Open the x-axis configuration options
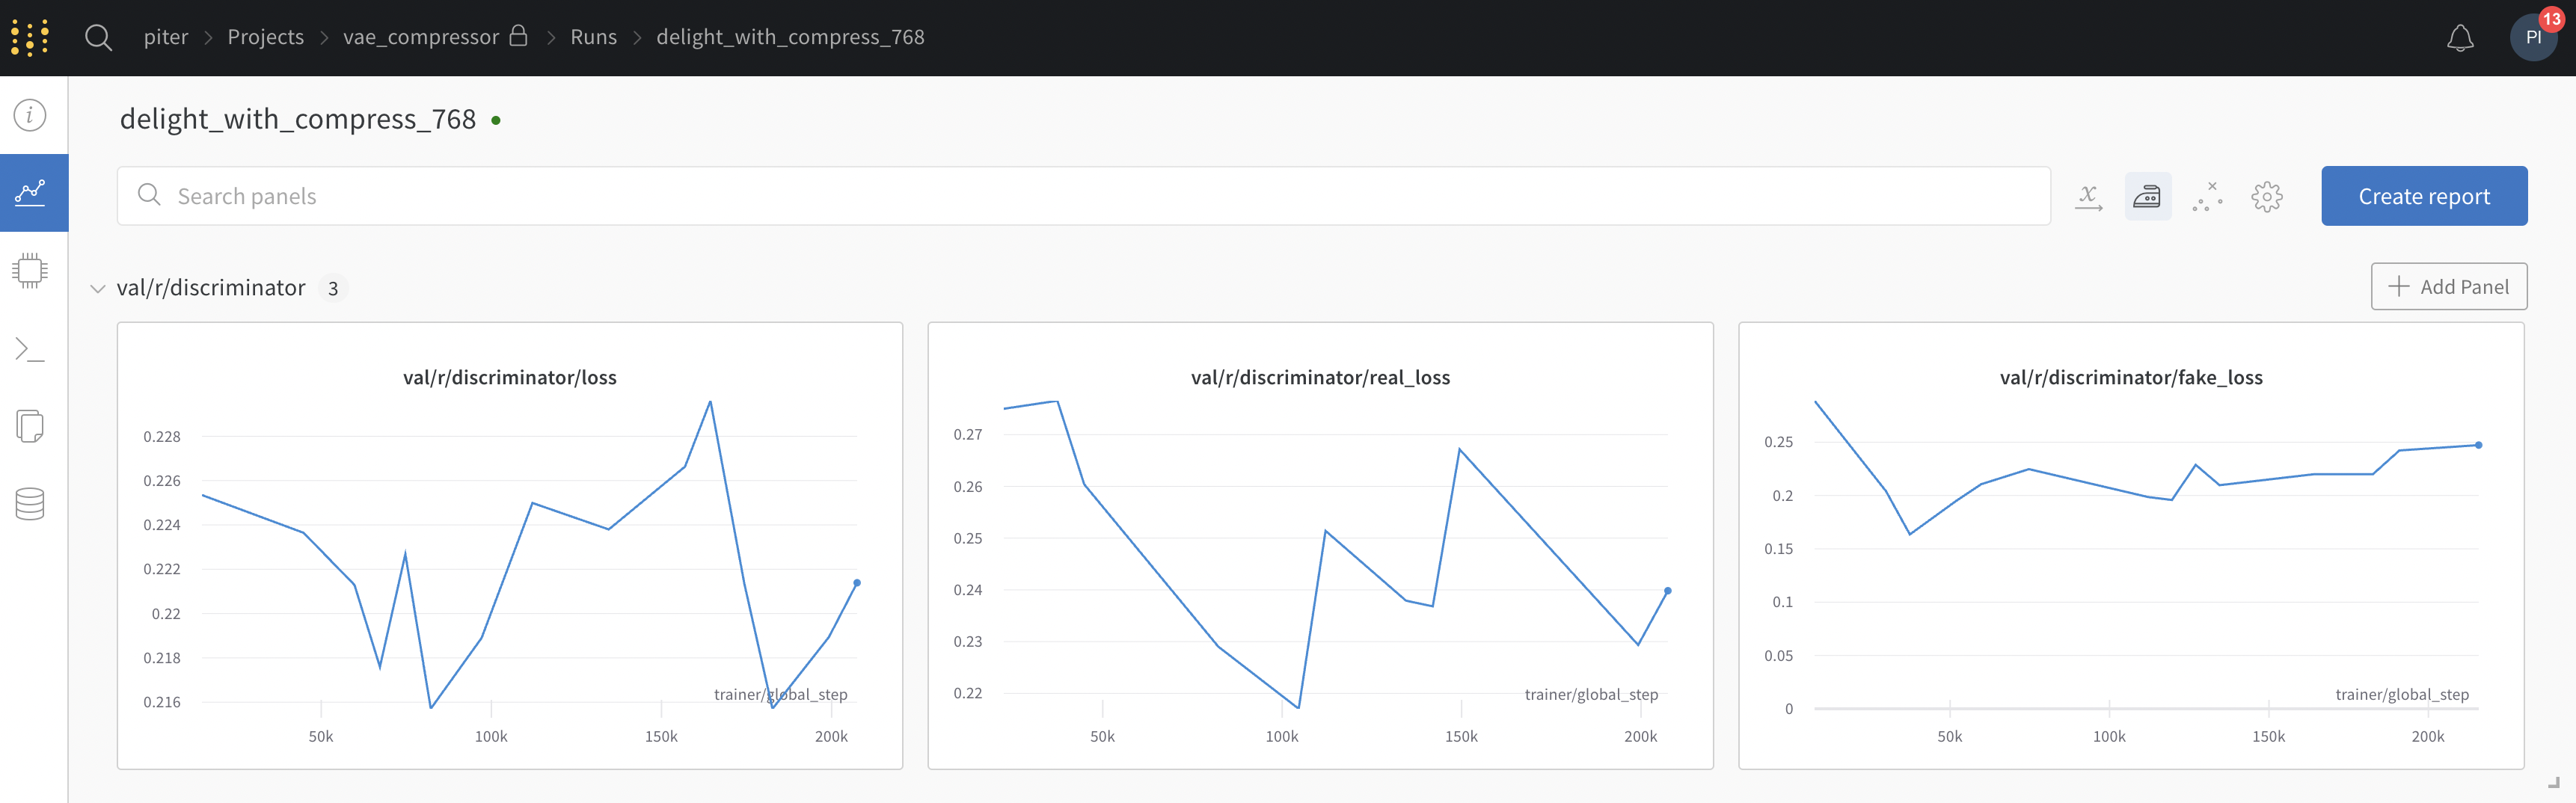 pos(2089,196)
